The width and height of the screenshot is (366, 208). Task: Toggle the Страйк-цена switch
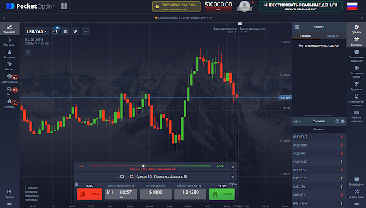200,186
